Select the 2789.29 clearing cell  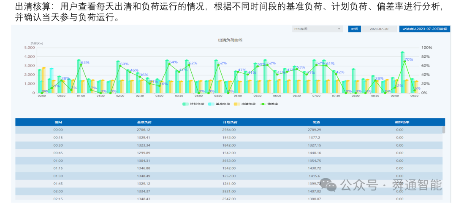(315, 130)
